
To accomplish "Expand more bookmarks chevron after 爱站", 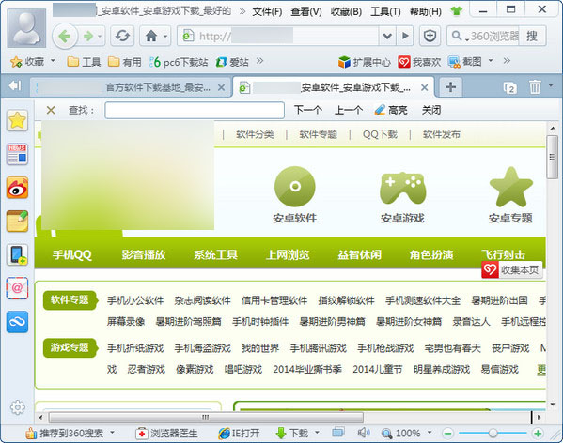I will (260, 61).
